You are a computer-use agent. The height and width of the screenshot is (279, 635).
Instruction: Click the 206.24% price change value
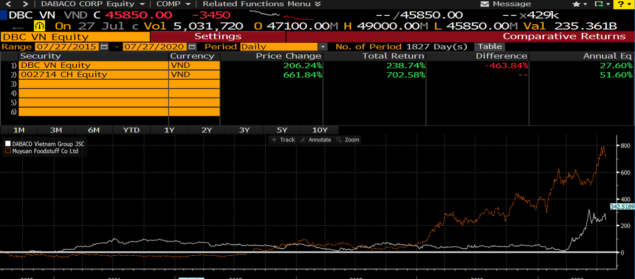pos(303,65)
